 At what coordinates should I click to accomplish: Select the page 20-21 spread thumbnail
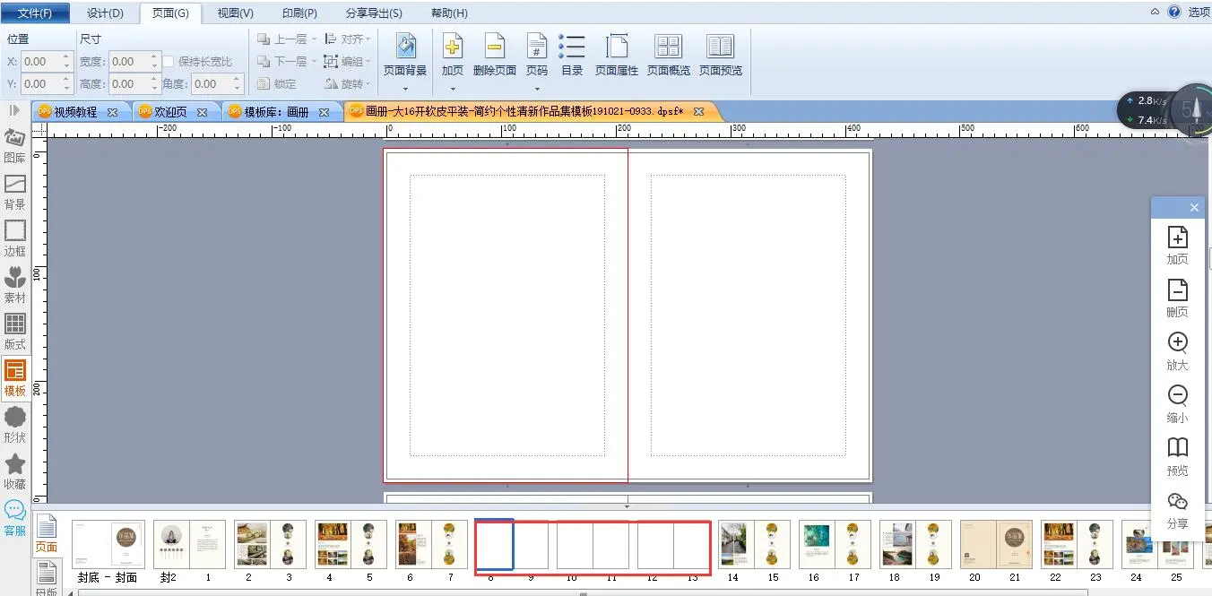tap(995, 544)
